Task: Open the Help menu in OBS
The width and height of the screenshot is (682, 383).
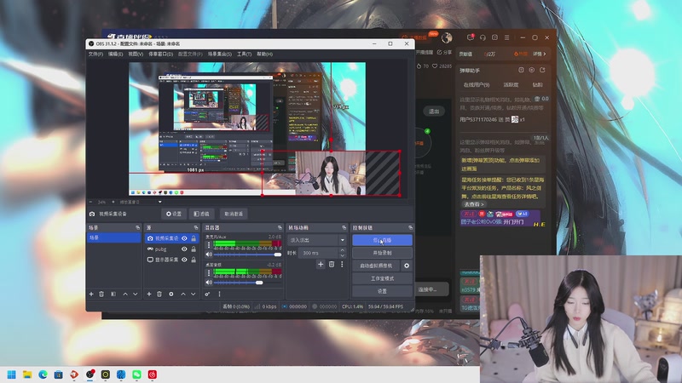Action: tap(264, 54)
